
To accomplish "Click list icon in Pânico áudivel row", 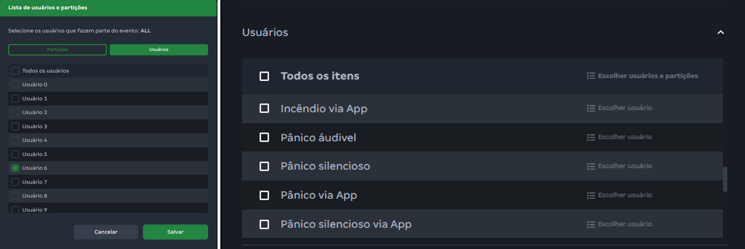I will pyautogui.click(x=591, y=137).
